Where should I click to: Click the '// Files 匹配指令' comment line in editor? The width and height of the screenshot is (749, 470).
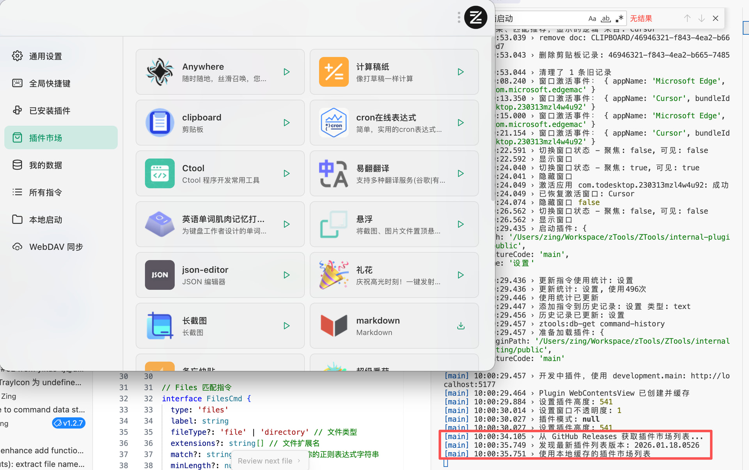[197, 387]
